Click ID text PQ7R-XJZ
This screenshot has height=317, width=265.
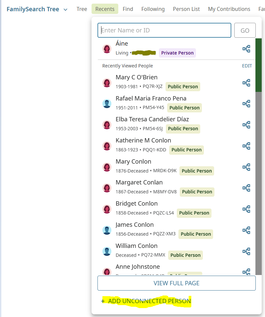tap(153, 87)
